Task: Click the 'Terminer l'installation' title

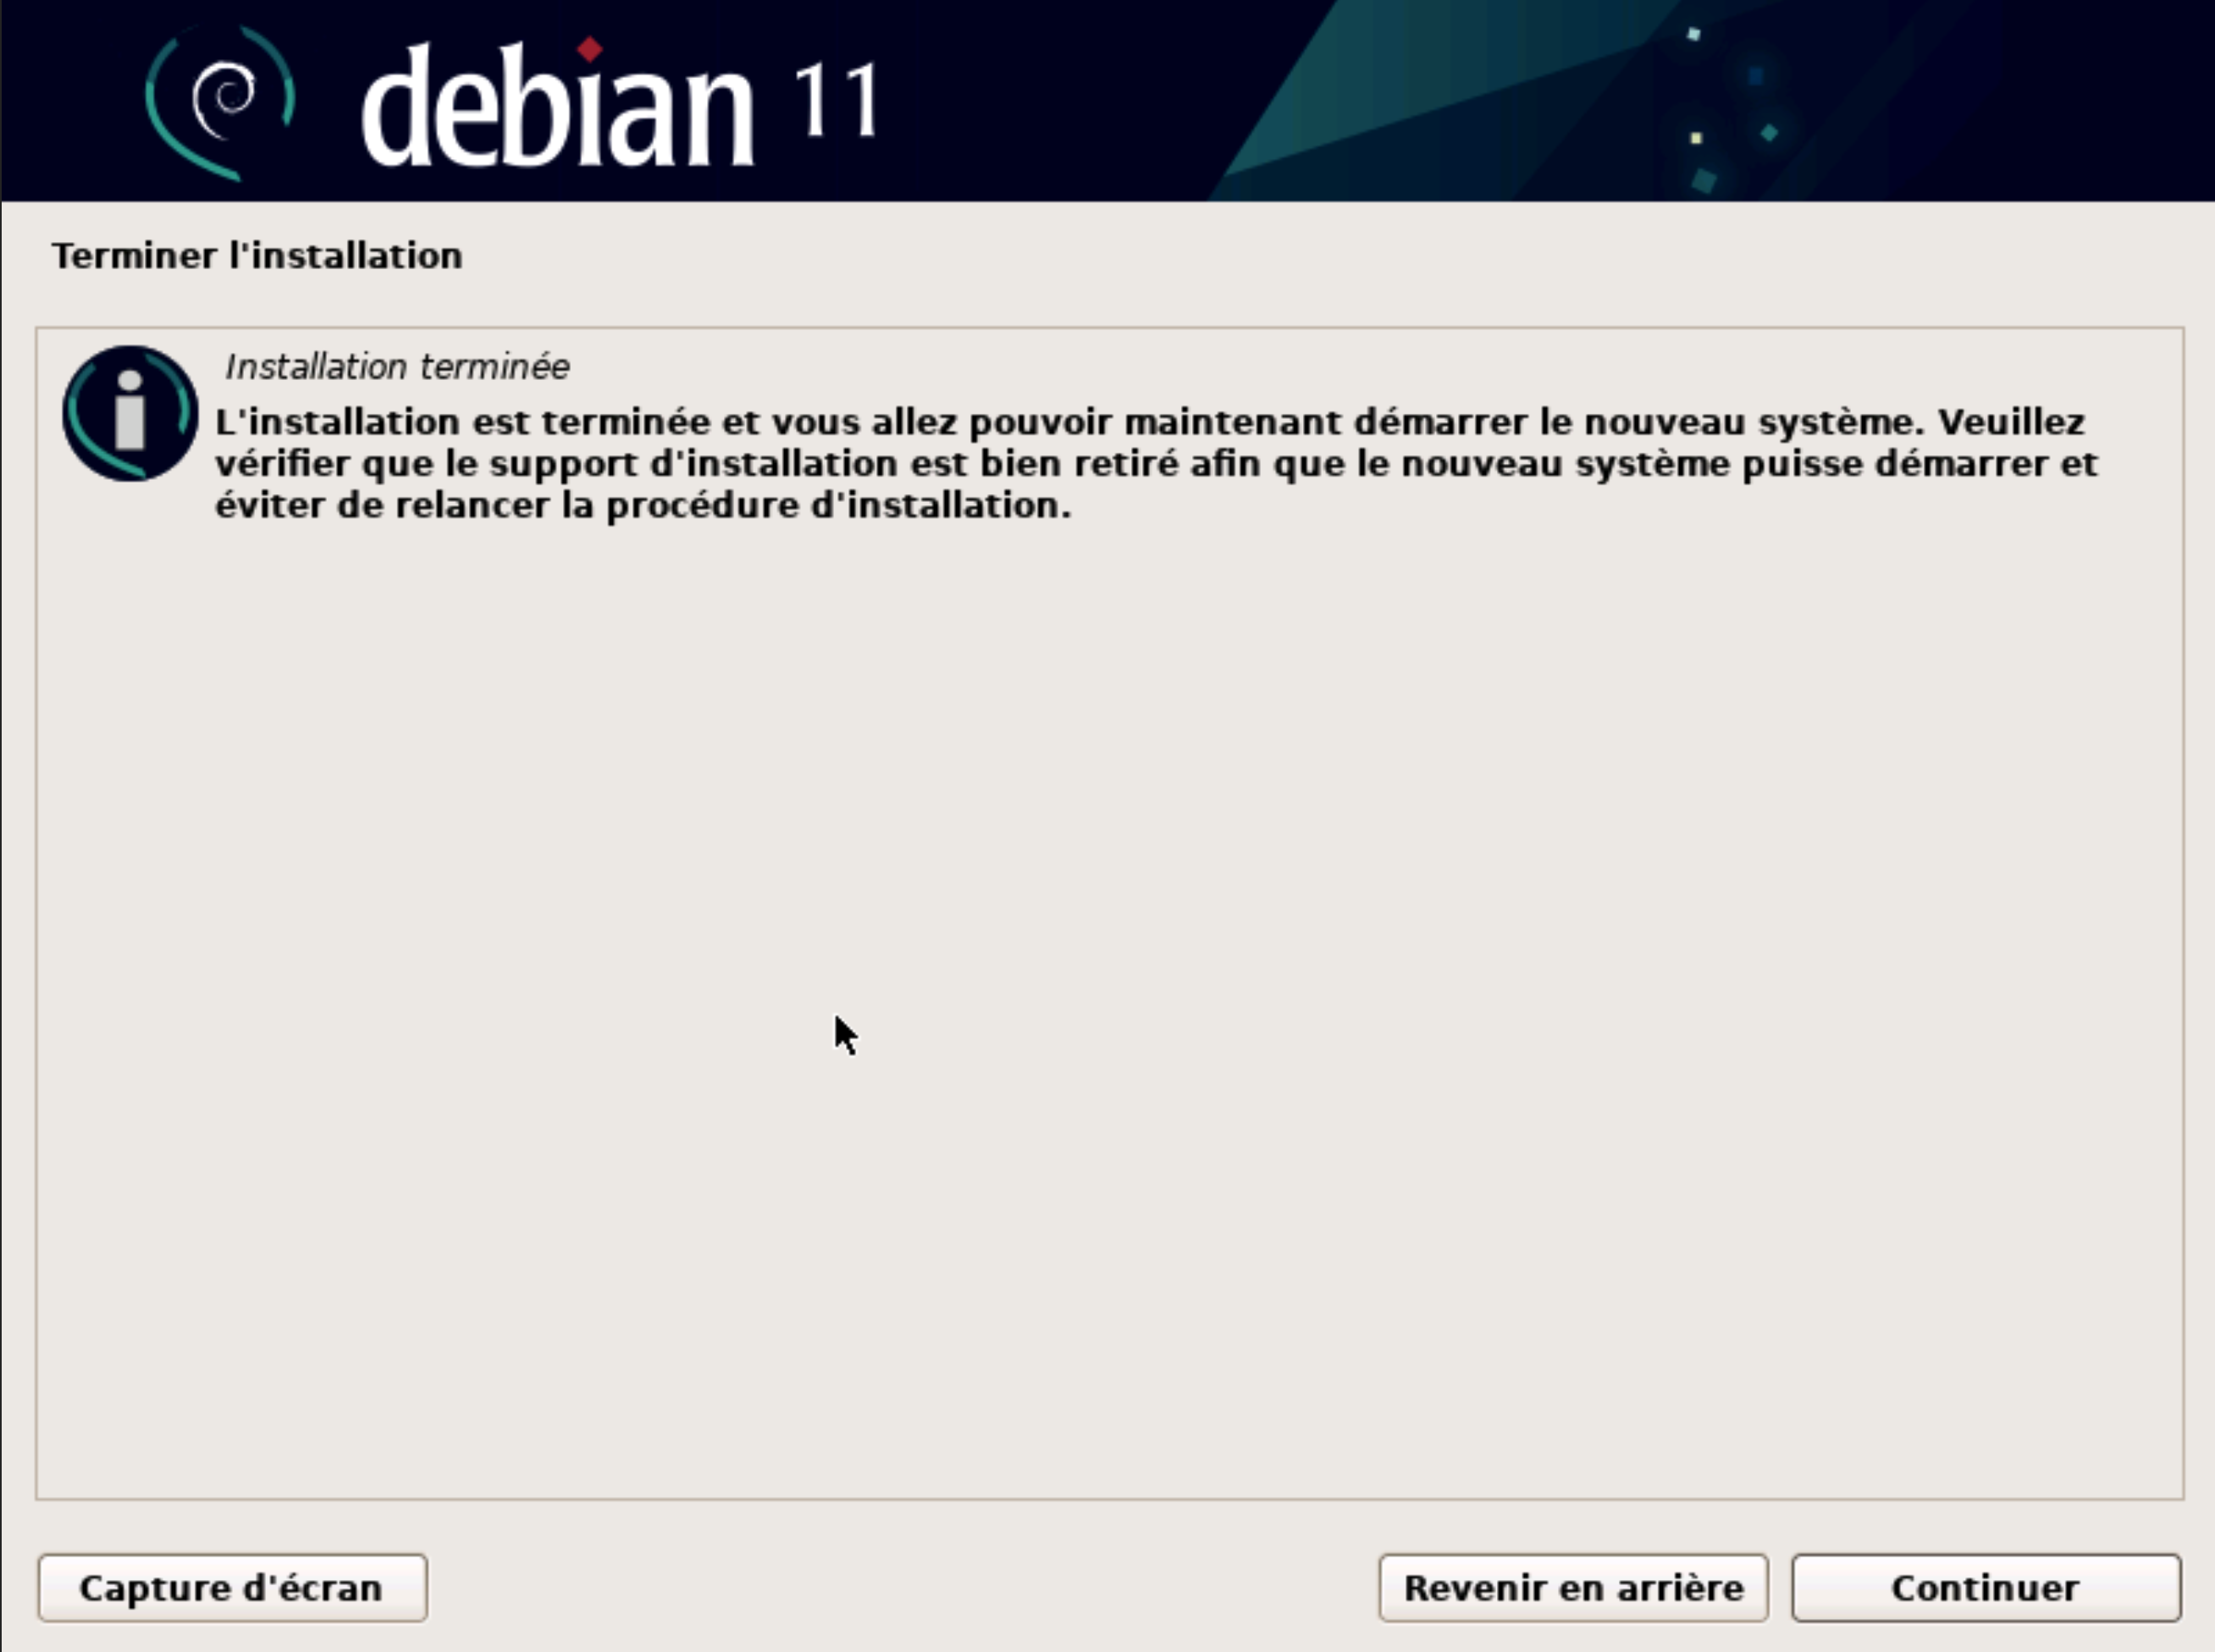Action: pyautogui.click(x=257, y=256)
